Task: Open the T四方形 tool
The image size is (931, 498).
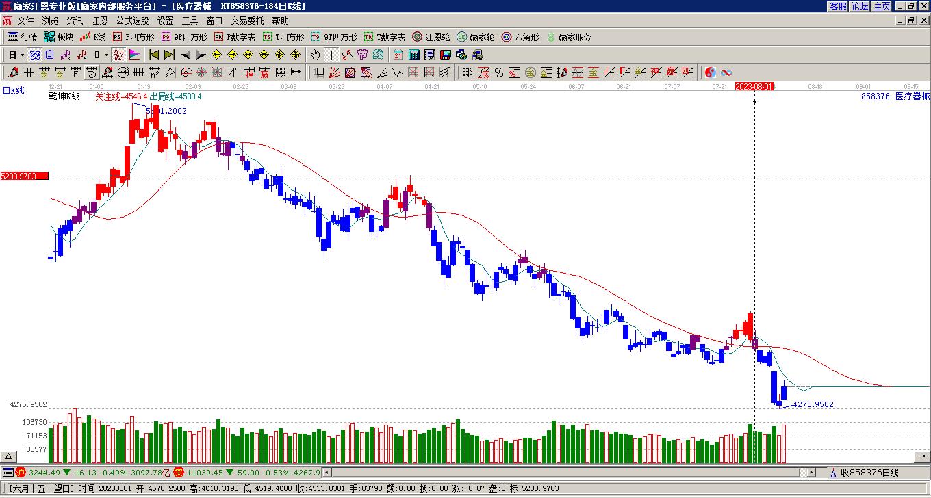Action: click(x=283, y=37)
